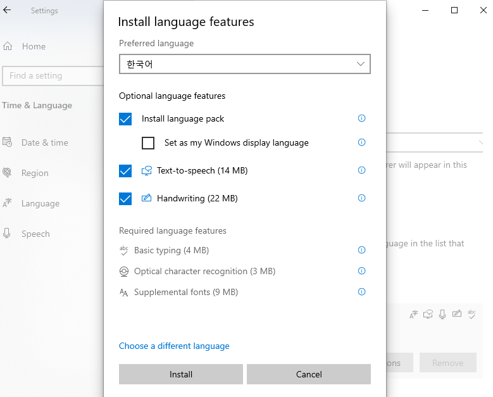Click the Basic typing (4 MB) text

click(x=172, y=250)
